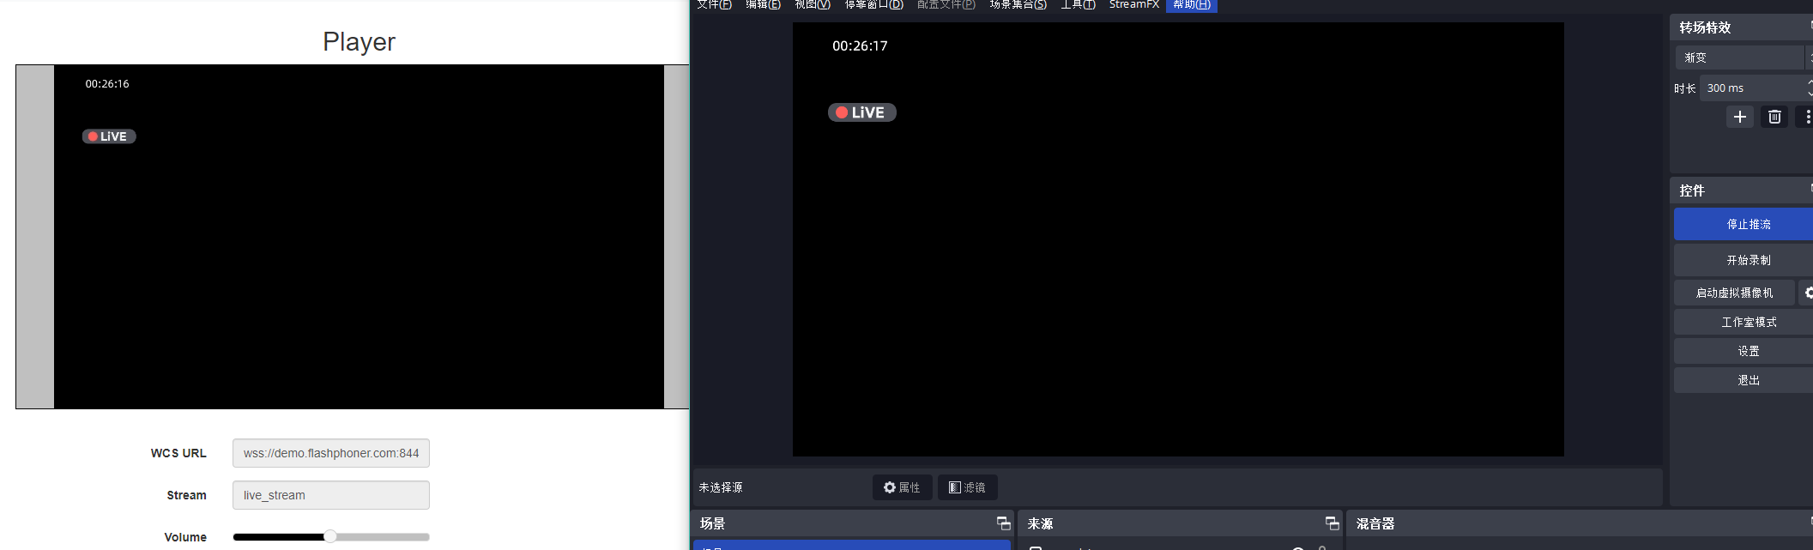Open source 滤镜 filters
The height and width of the screenshot is (550, 1813).
[967, 487]
